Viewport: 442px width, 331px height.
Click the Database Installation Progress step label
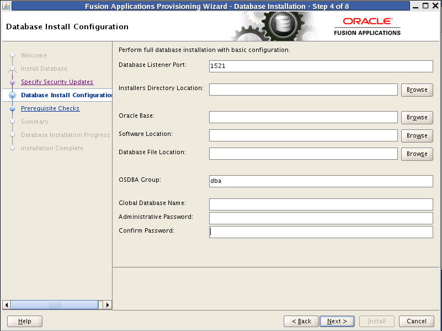(66, 135)
